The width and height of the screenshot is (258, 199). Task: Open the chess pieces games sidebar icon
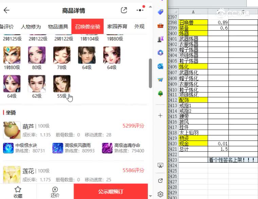(x=161, y=39)
